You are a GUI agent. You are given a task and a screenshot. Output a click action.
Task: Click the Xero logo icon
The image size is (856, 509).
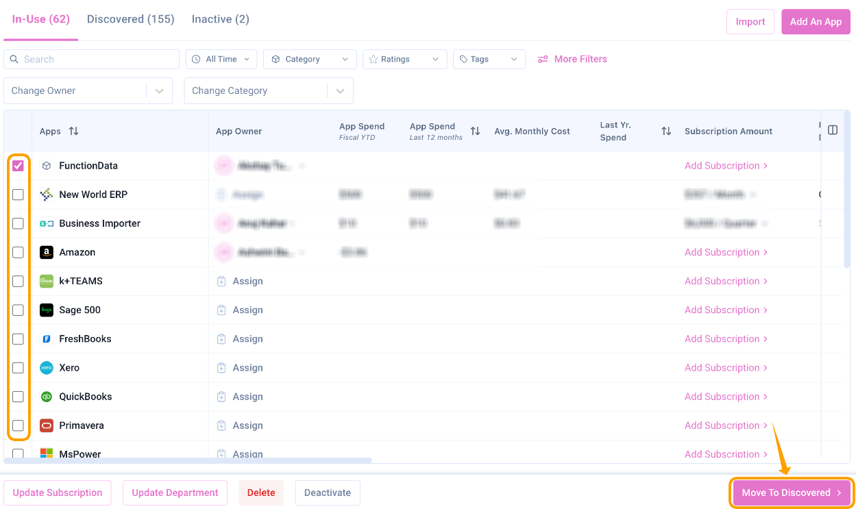pyautogui.click(x=47, y=367)
